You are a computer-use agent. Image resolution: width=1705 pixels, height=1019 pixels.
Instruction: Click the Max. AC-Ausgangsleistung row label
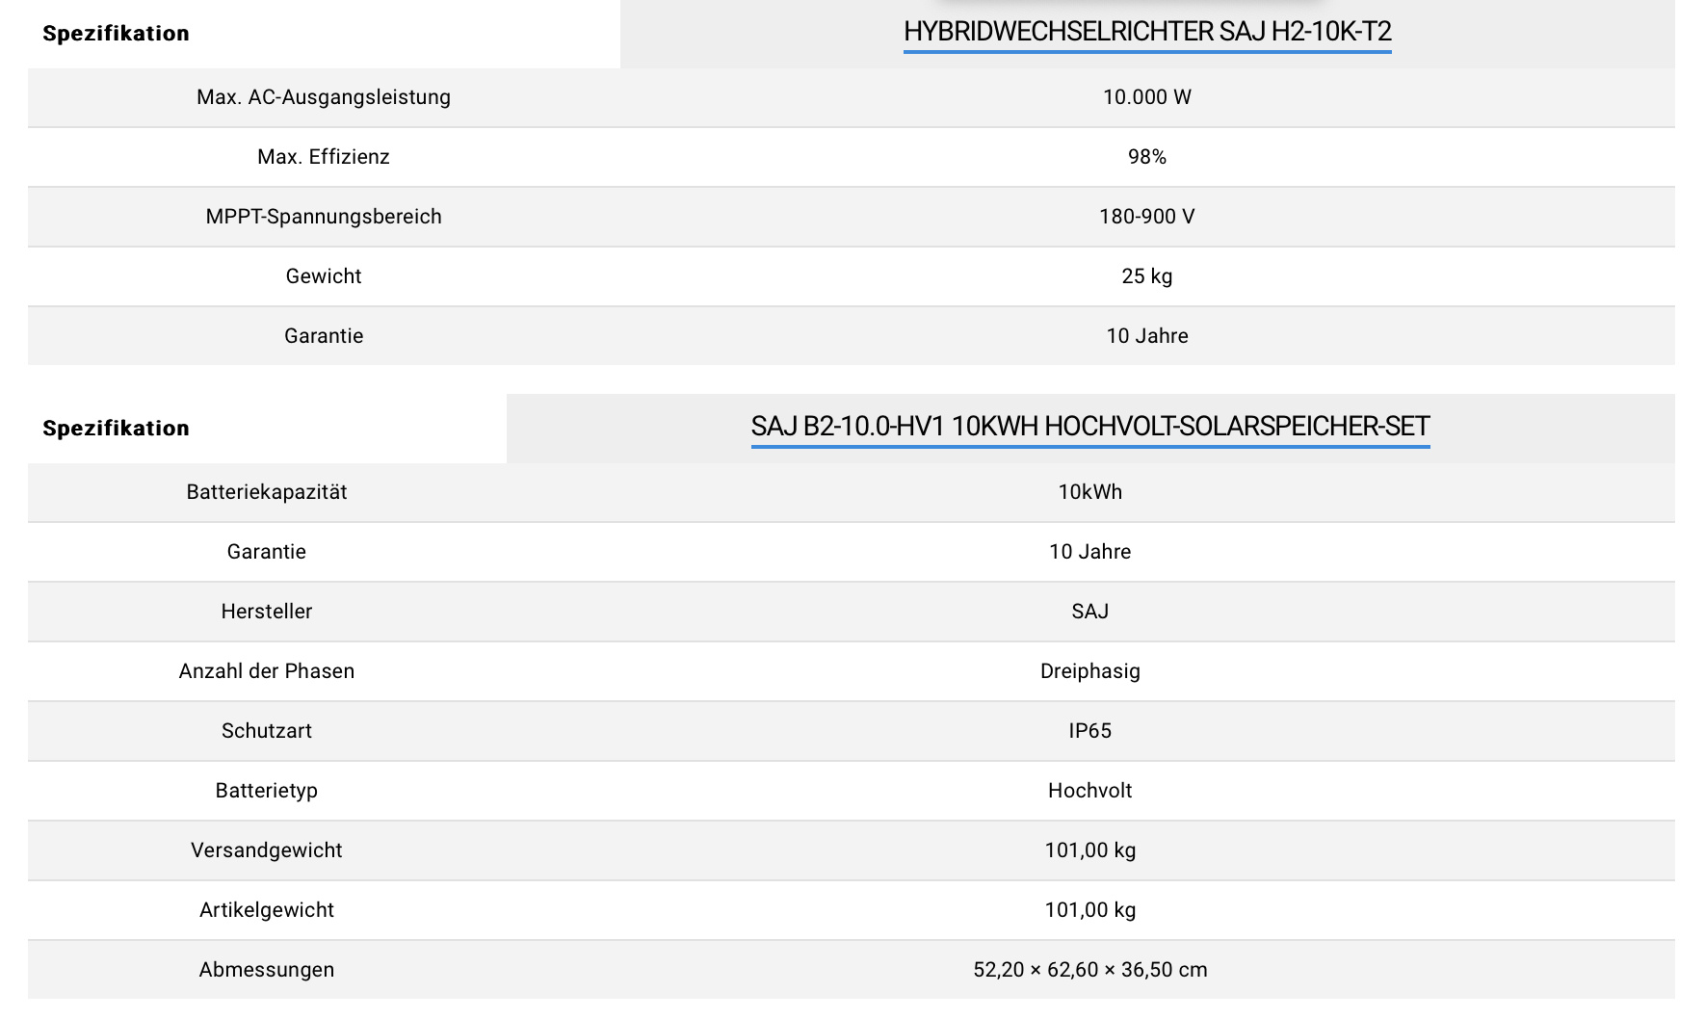tap(324, 97)
